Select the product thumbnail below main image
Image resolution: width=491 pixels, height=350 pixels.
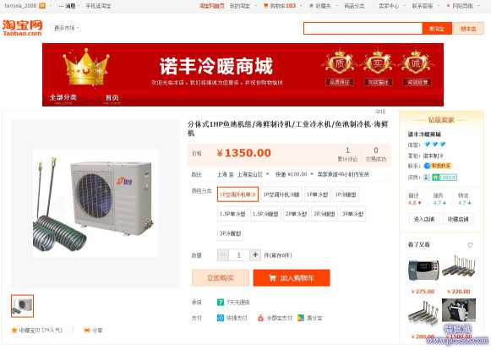pyautogui.click(x=22, y=306)
